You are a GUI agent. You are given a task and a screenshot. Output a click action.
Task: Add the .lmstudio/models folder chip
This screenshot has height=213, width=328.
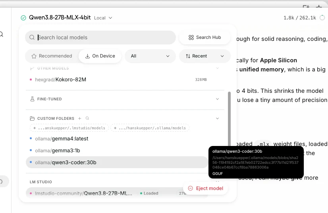[x=69, y=128]
